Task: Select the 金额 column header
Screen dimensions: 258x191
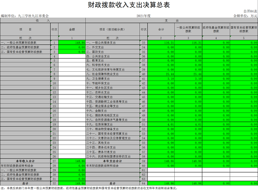Action: click(x=72, y=29)
